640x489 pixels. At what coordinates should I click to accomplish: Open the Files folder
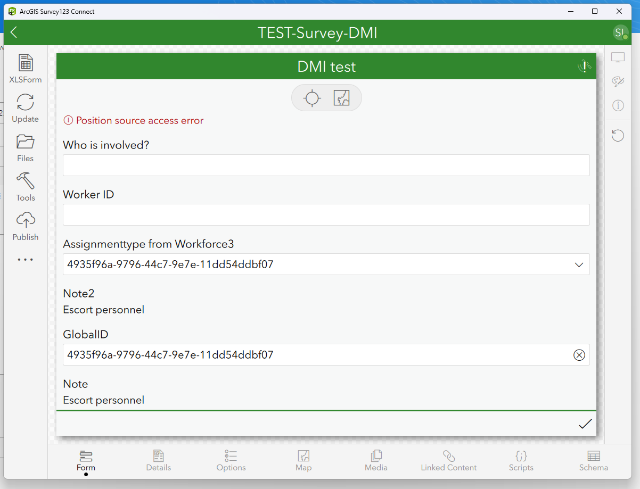pos(26,147)
